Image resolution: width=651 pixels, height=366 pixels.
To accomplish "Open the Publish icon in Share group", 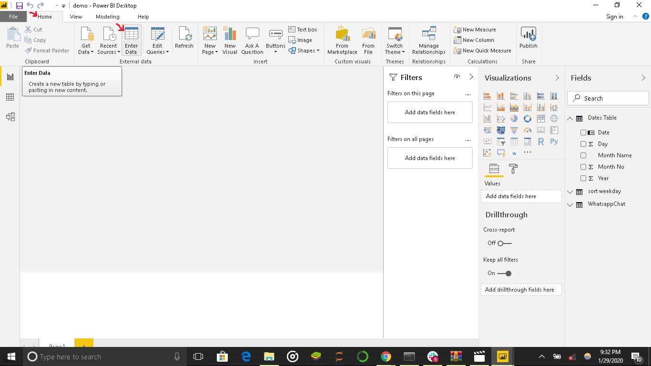I will click(528, 38).
